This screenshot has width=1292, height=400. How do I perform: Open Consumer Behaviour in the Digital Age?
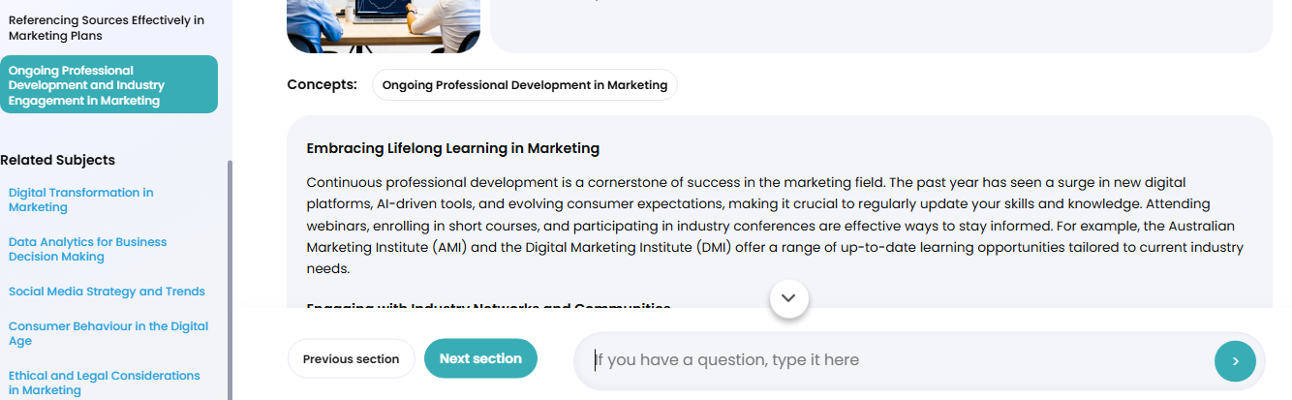coord(108,333)
